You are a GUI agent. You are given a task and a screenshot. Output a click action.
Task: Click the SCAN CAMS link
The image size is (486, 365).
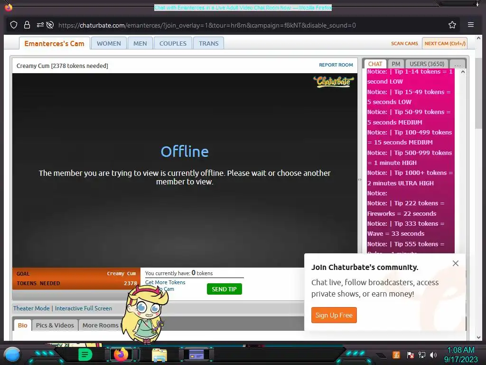point(404,43)
